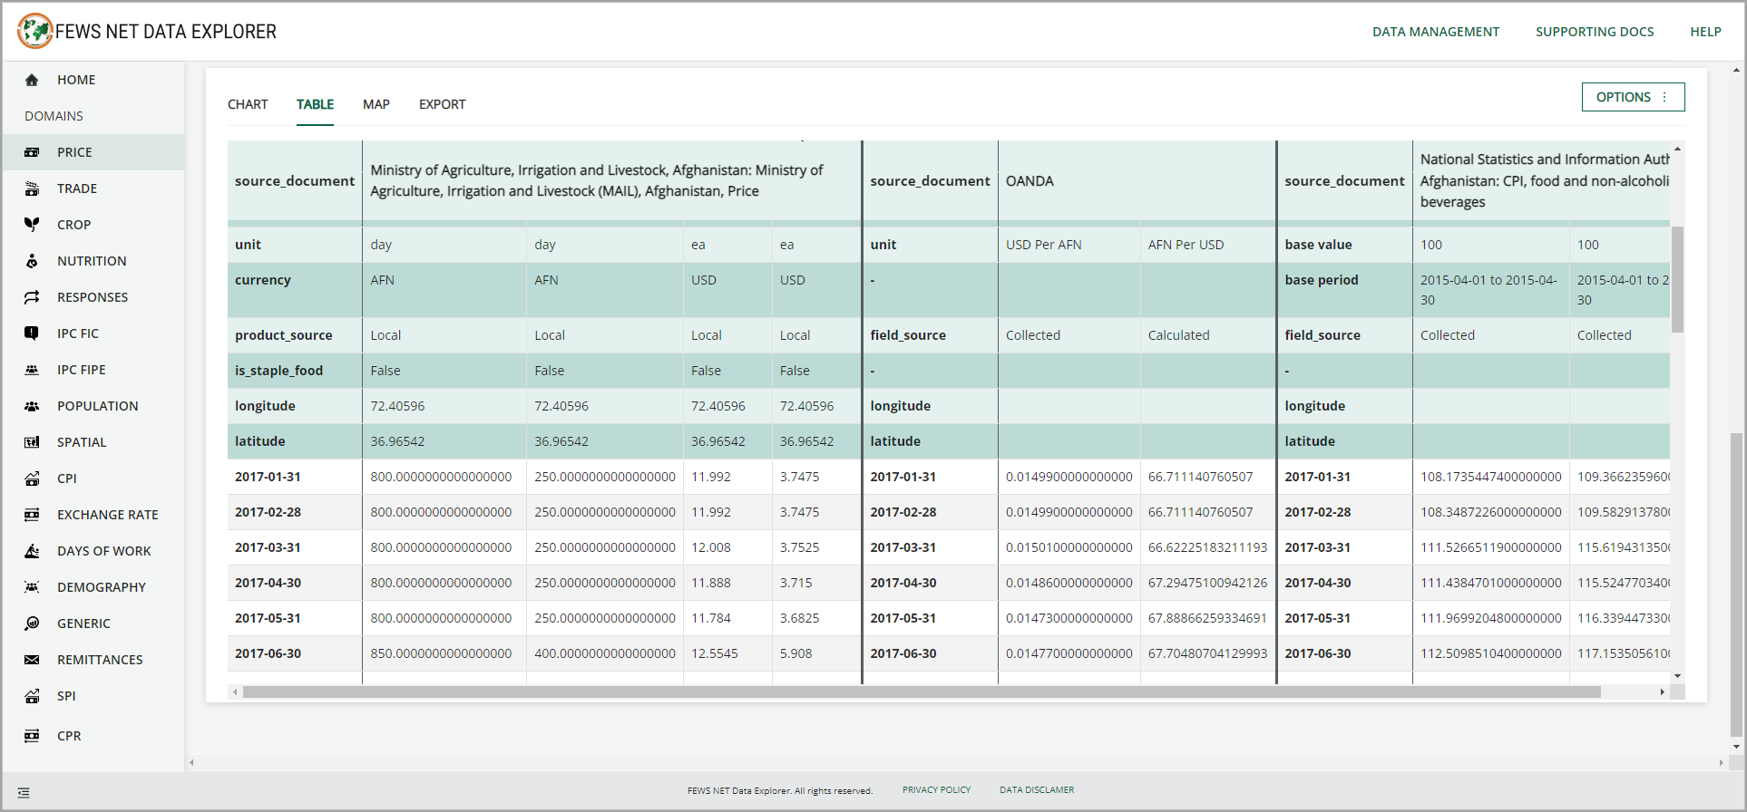1747x812 pixels.
Task: Click the Nutrition icon in sidebar
Action: pyautogui.click(x=32, y=261)
